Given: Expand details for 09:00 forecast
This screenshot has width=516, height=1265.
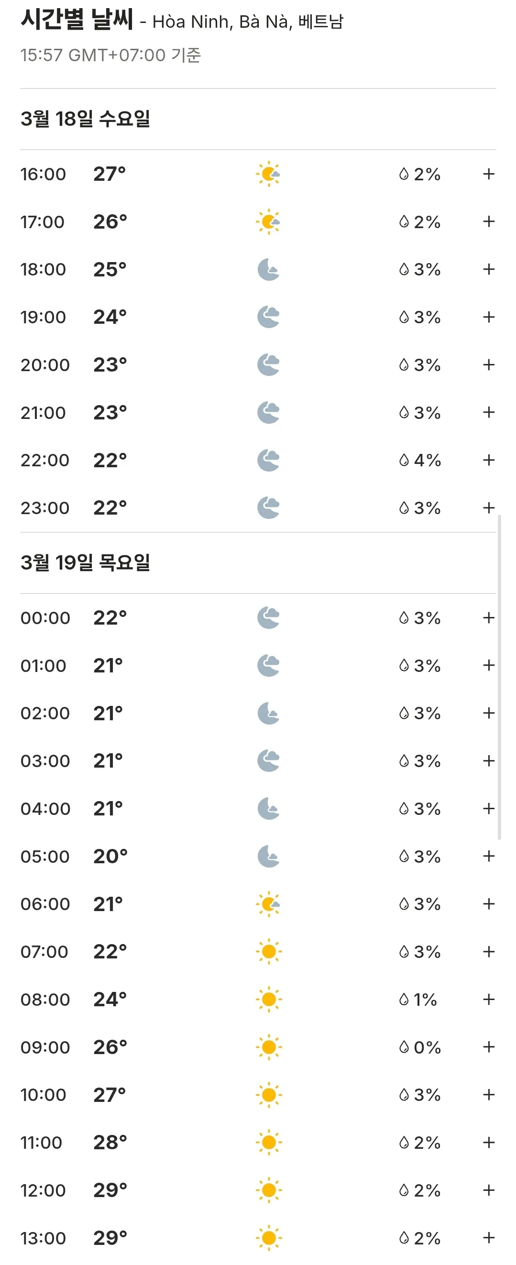Looking at the screenshot, I should [488, 1047].
